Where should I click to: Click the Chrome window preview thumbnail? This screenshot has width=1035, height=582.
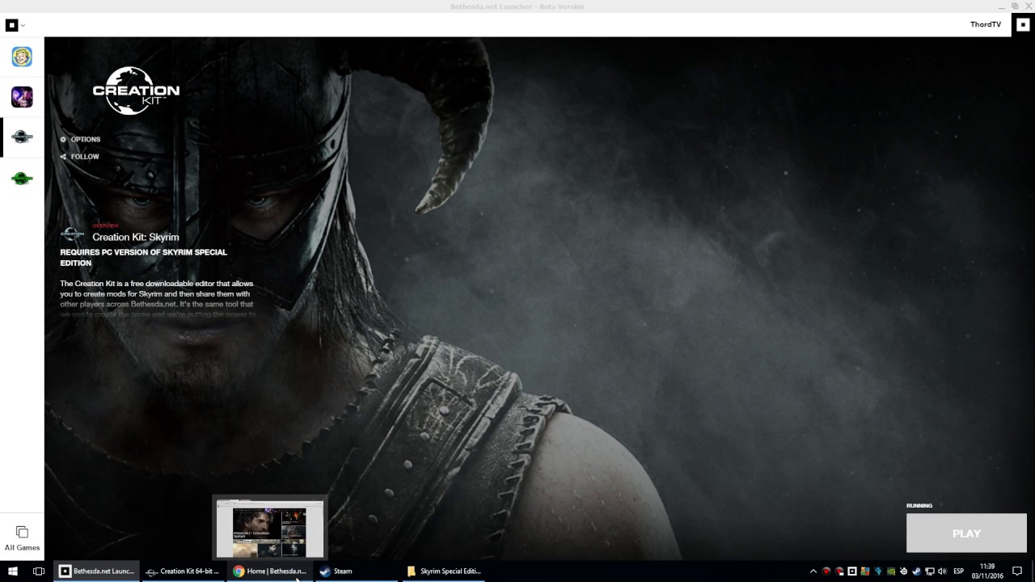269,528
